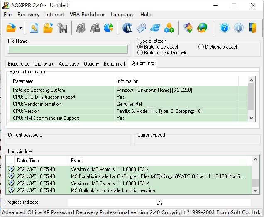This screenshot has height=217, width=264.
Task: Click the exit door icon
Action: coord(252,28)
